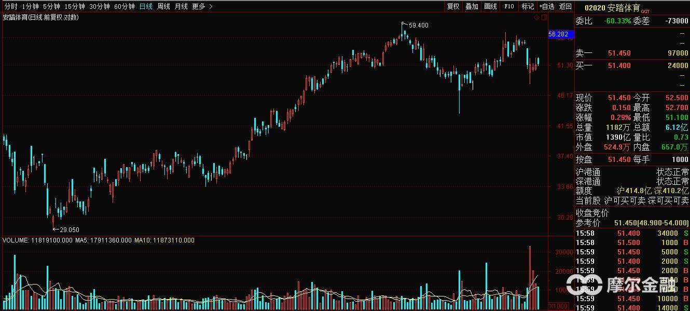Click the 涨跌 value 0.150

pos(622,107)
